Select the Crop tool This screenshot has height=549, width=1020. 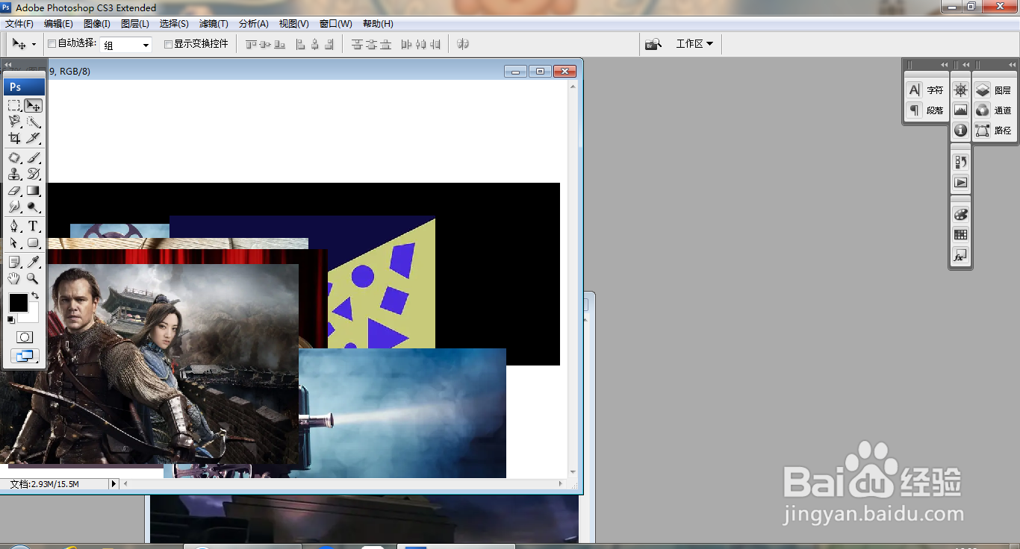coord(14,138)
